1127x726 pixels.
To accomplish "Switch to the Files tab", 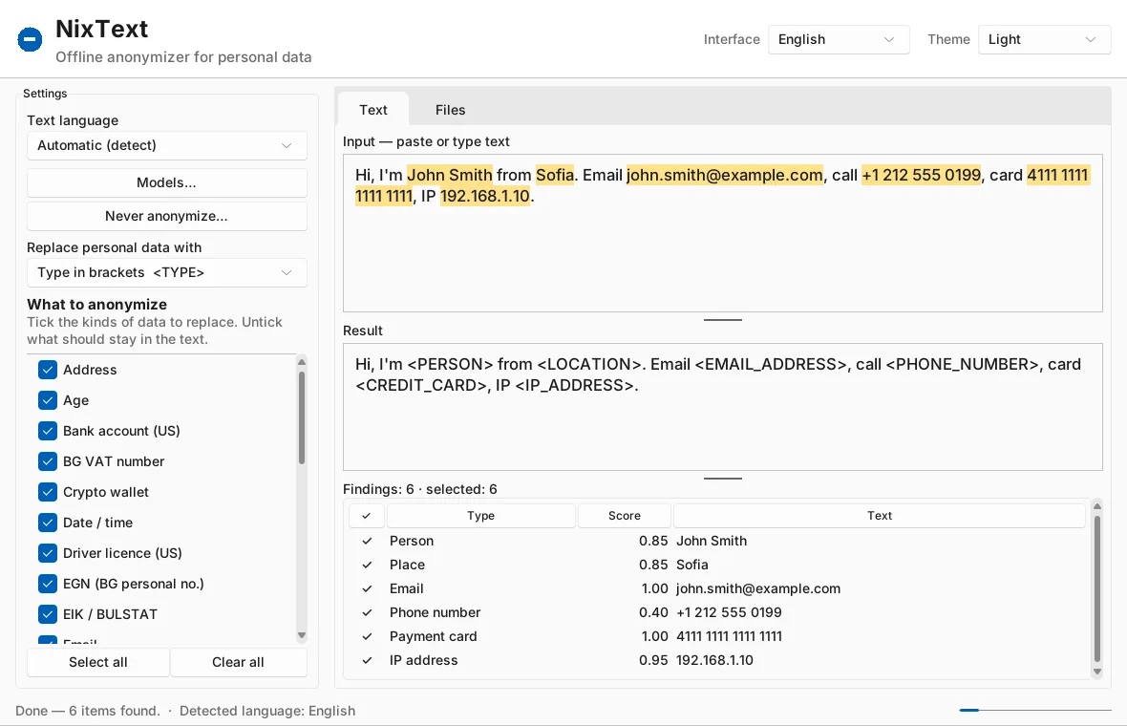I will (450, 110).
